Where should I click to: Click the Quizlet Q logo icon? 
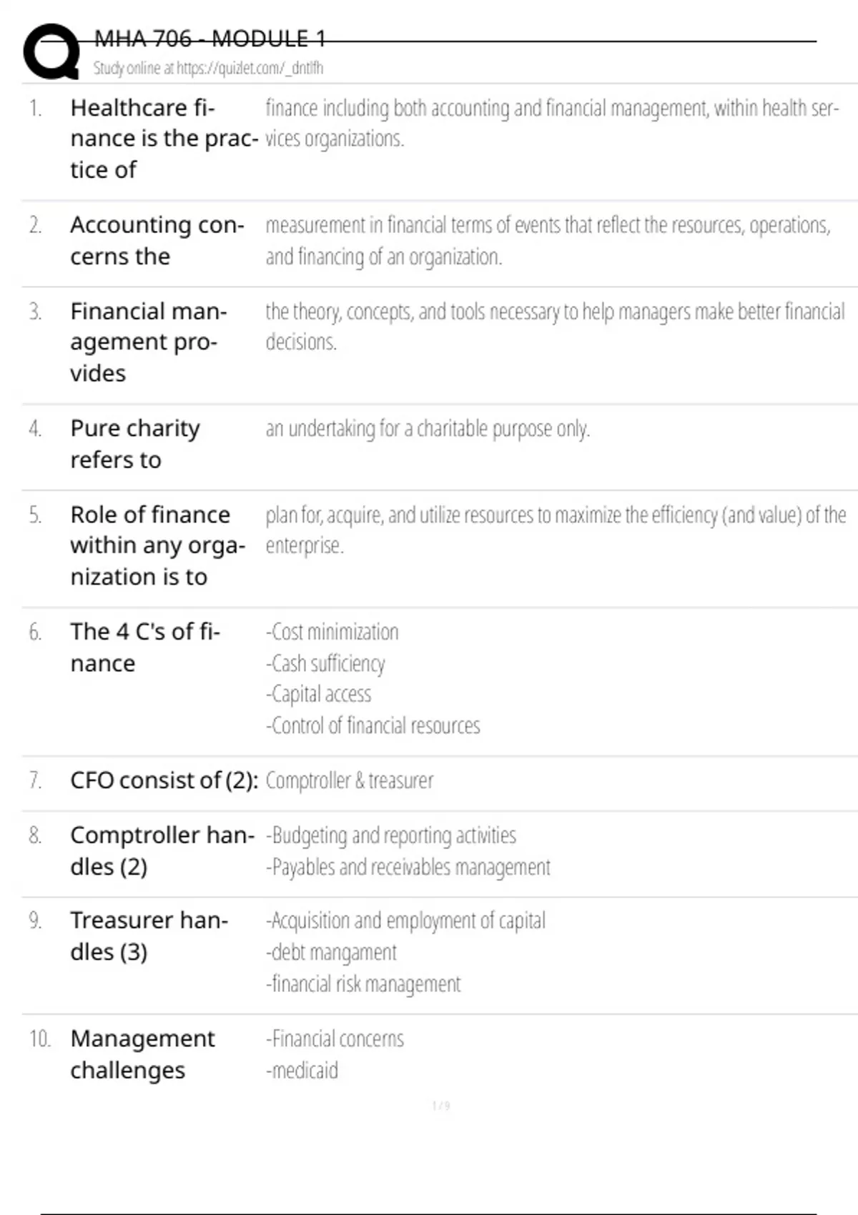pos(51,51)
